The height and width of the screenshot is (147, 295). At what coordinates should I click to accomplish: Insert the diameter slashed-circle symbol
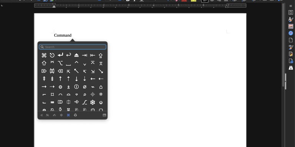click(85, 87)
